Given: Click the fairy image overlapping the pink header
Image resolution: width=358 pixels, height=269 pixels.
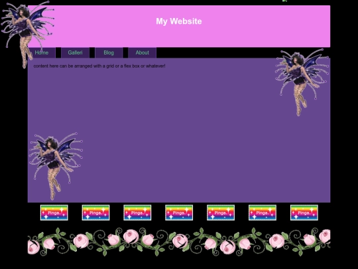Looking at the screenshot, I should click(x=27, y=35).
